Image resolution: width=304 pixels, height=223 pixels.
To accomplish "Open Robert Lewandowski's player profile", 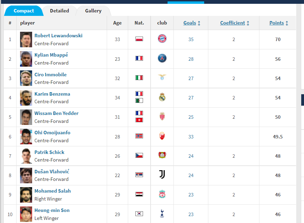I will point(58,36).
